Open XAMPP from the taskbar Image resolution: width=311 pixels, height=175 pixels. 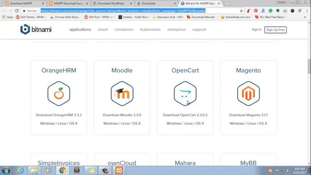(x=119, y=171)
